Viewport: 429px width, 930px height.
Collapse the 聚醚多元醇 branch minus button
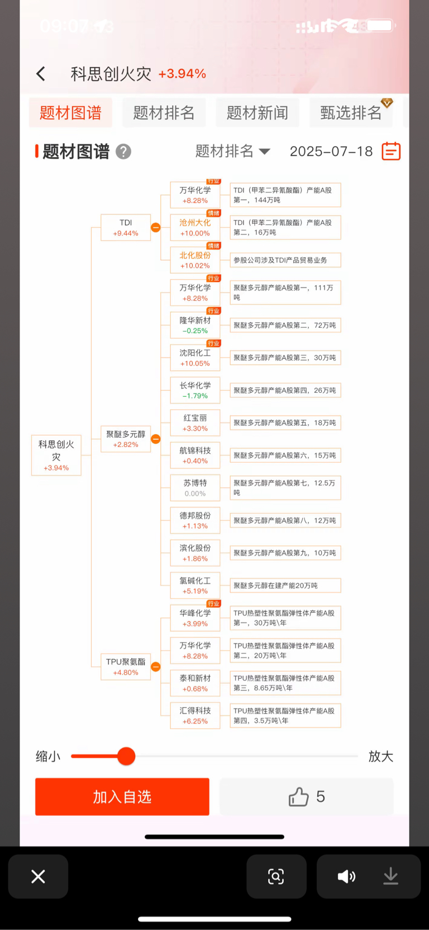pyautogui.click(x=156, y=439)
